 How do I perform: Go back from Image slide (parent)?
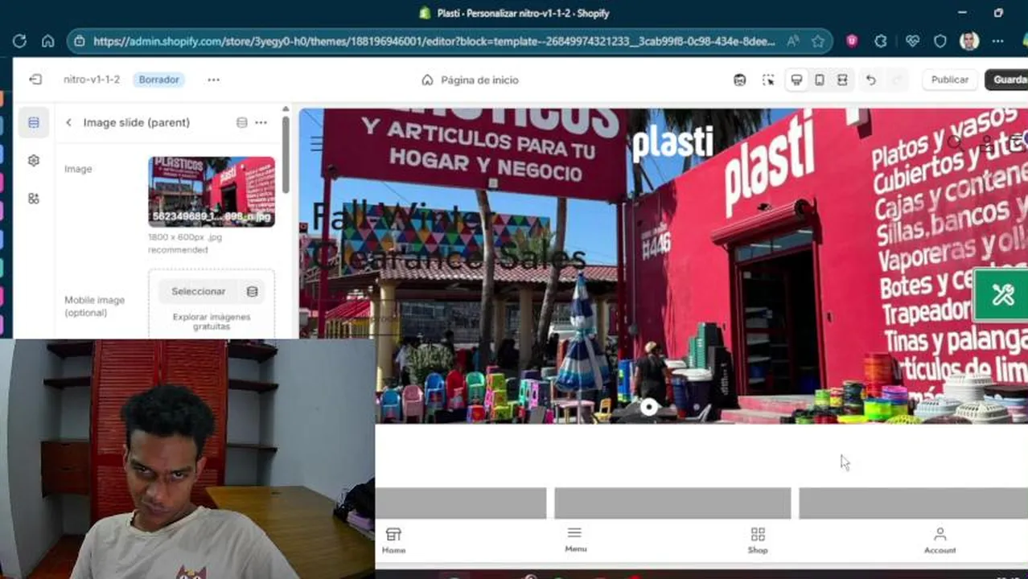(68, 122)
